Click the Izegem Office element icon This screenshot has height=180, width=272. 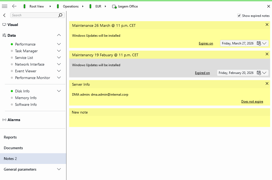coord(114,7)
